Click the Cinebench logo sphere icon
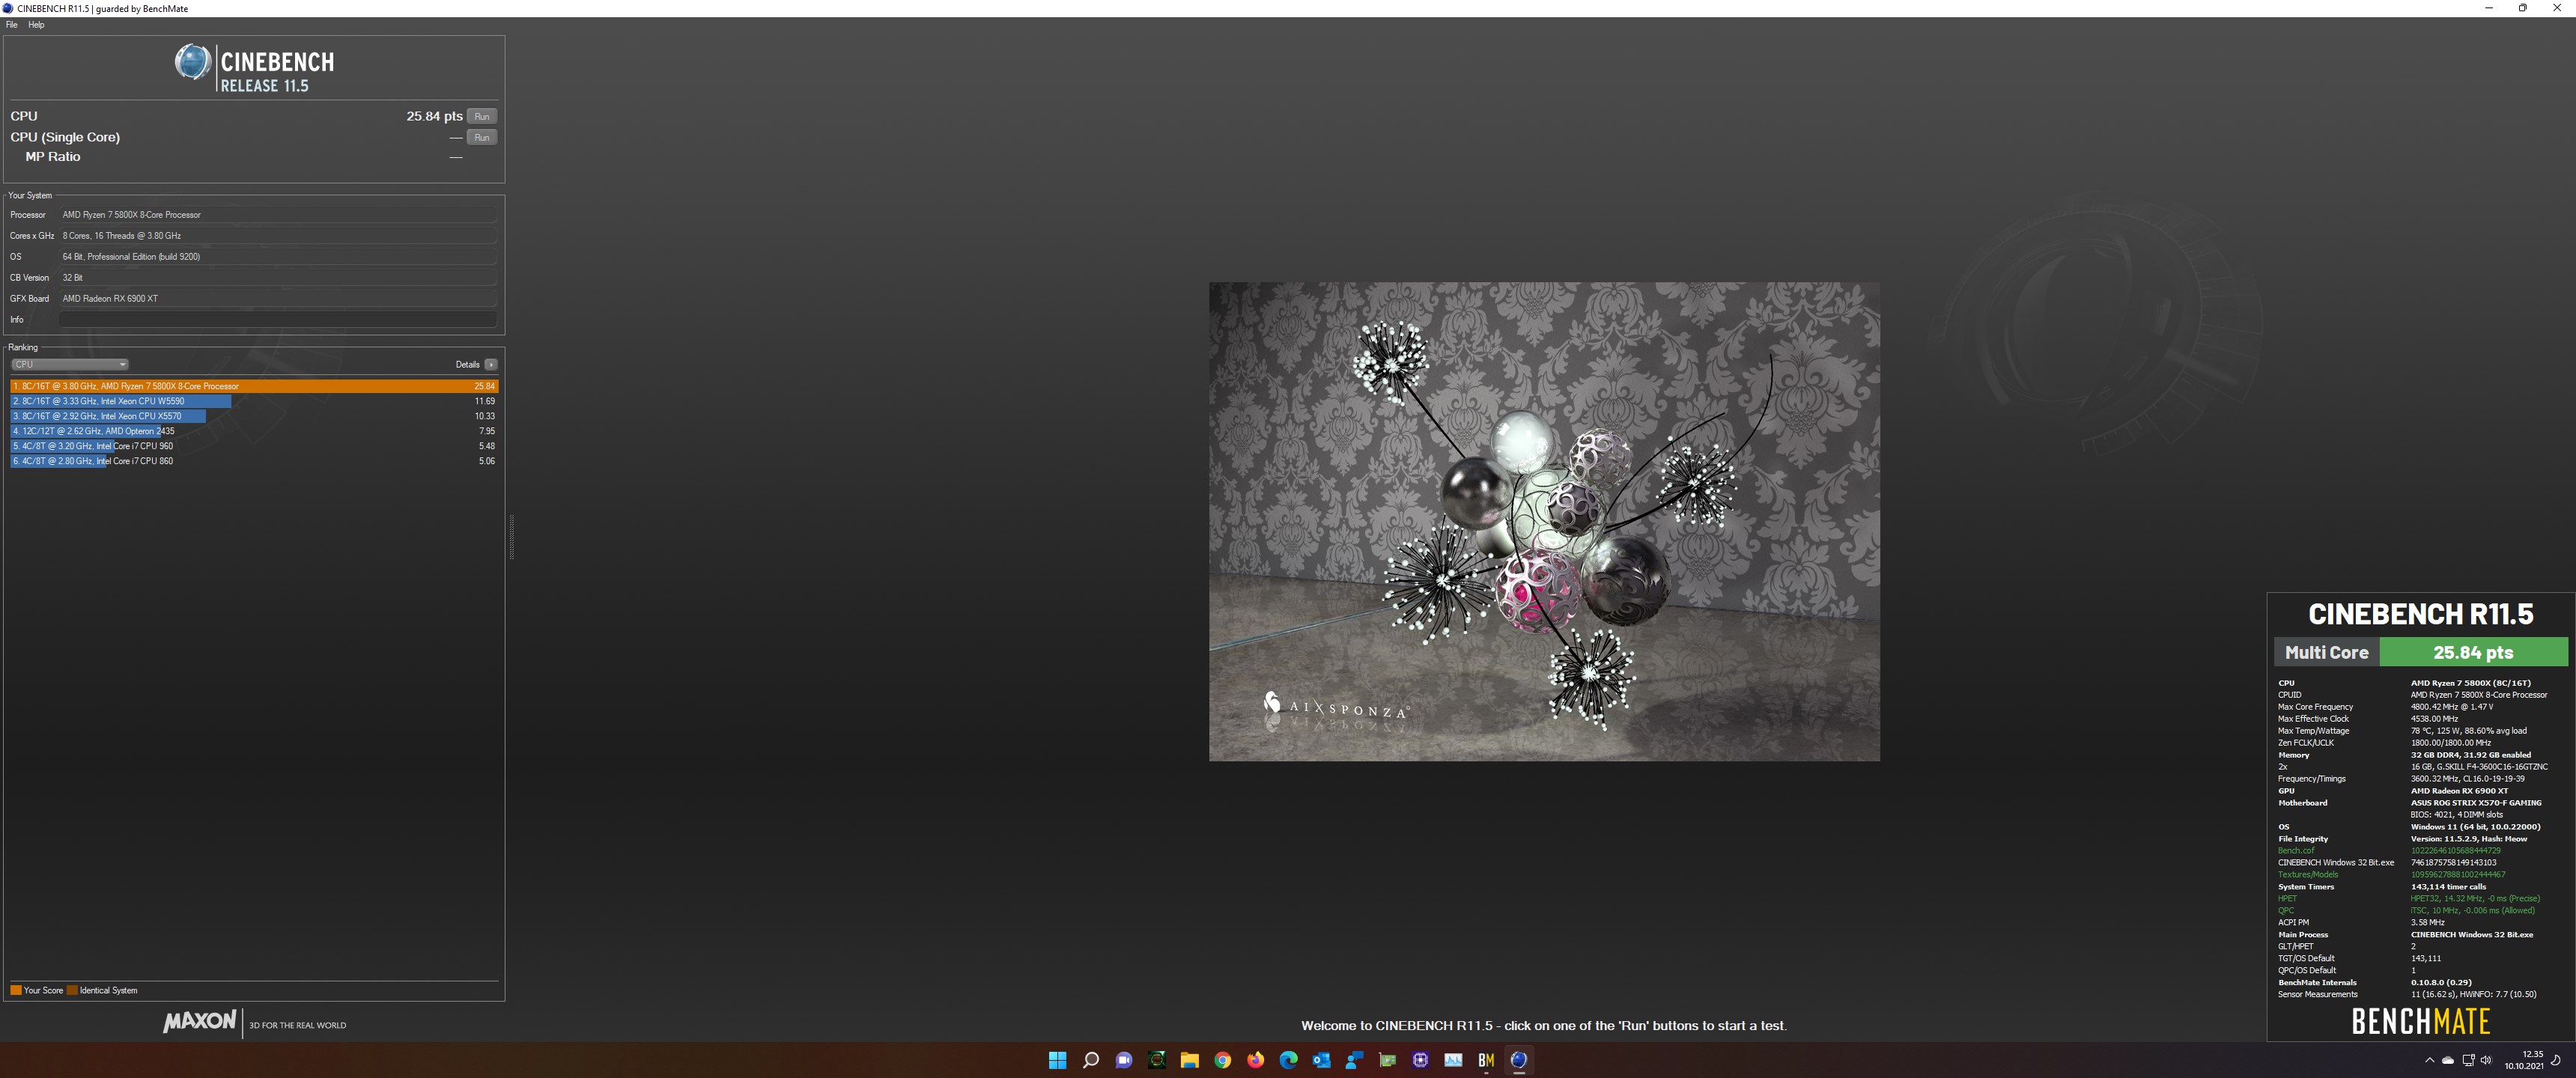Image resolution: width=2576 pixels, height=1078 pixels. (192, 63)
